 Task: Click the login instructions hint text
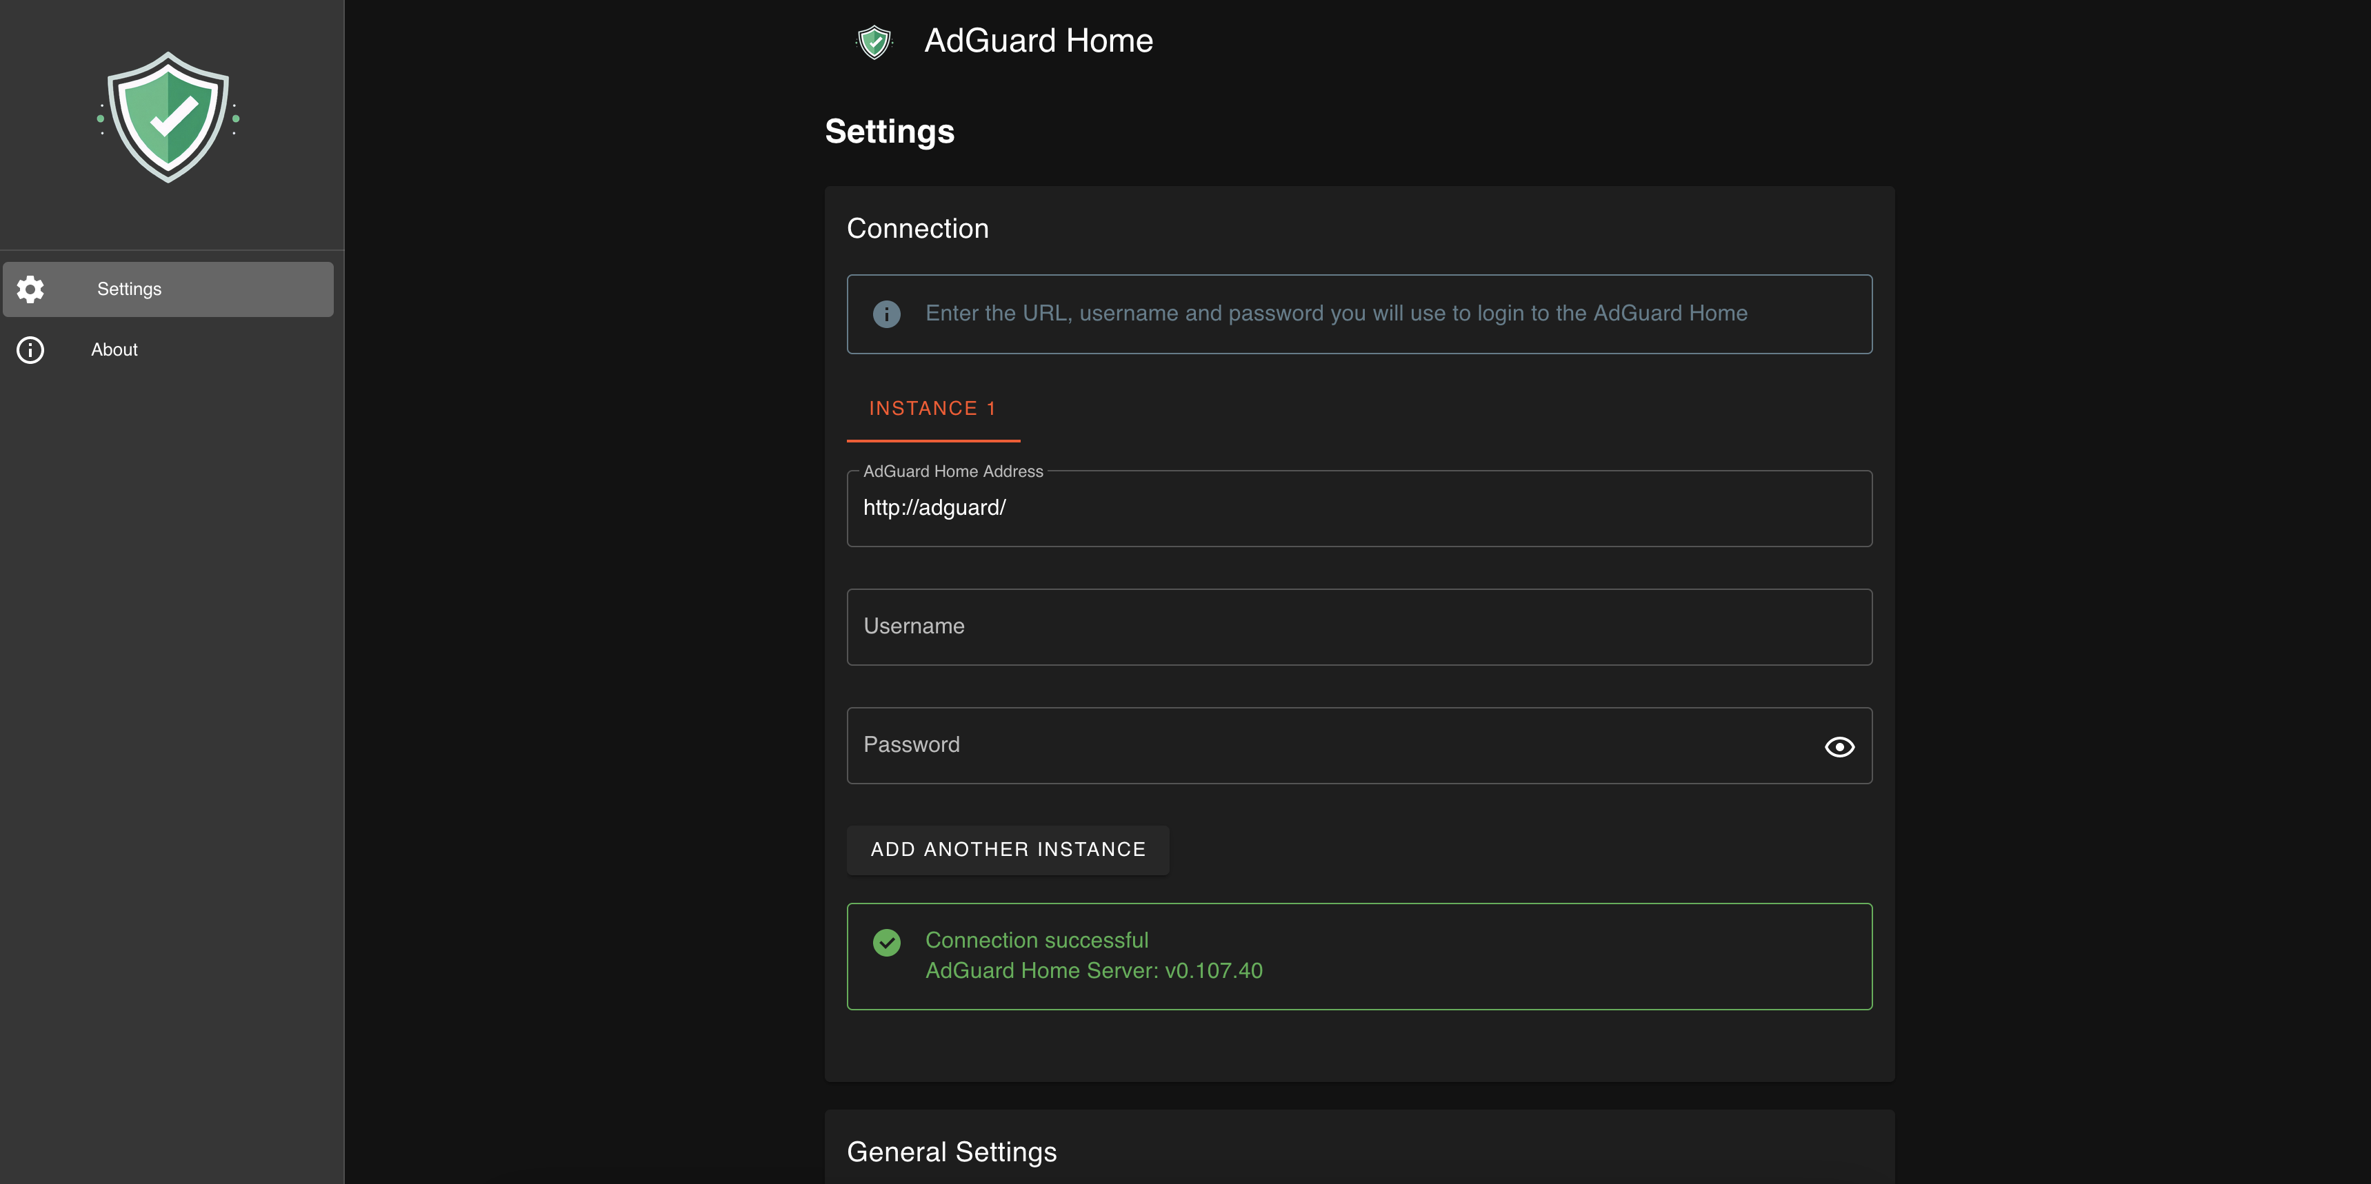point(1336,313)
